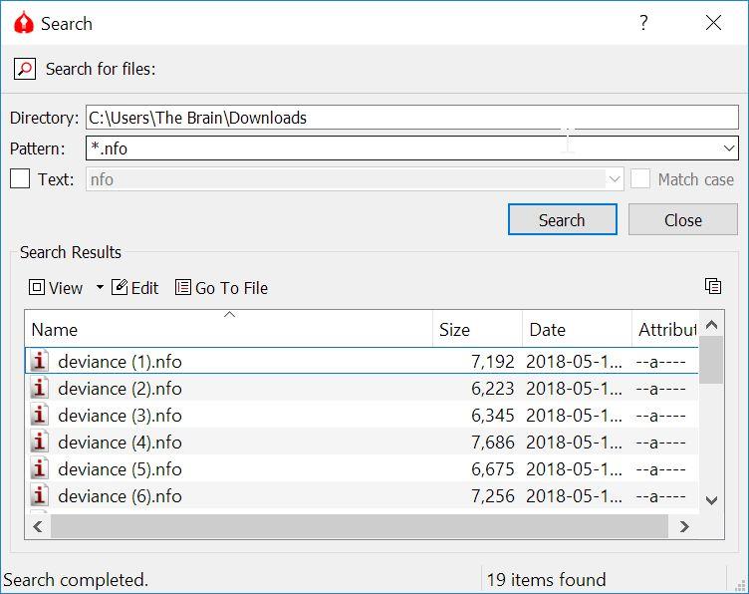
Task: Toggle the Match case checkbox
Action: click(640, 179)
